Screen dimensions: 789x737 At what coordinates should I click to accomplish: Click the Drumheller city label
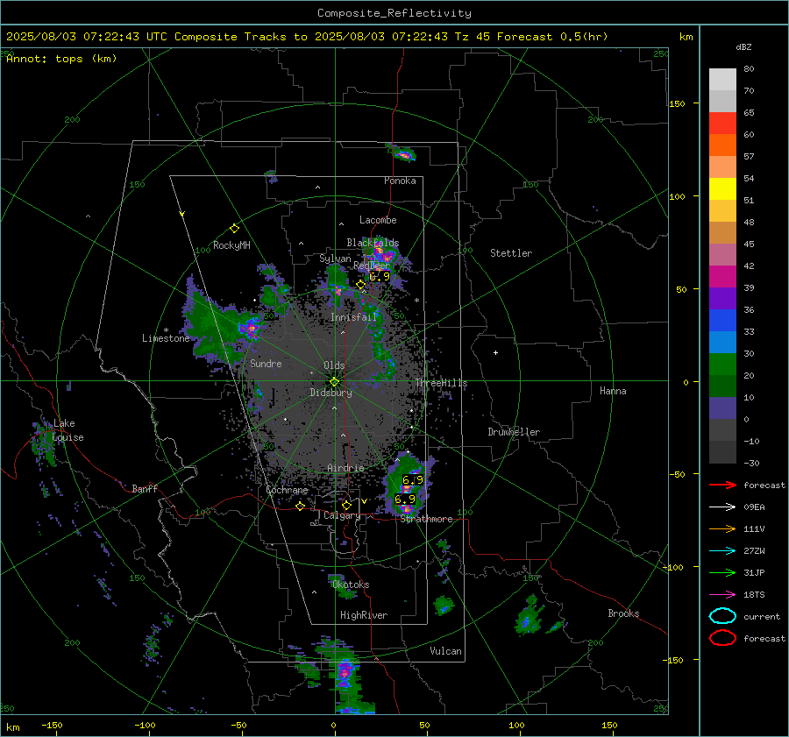pyautogui.click(x=514, y=432)
